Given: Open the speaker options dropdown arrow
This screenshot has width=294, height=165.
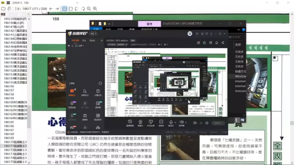Looking at the screenshot, I should pyautogui.click(x=186, y=122).
